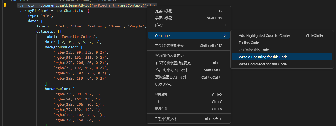Click the 'Favorite Colors' label string
Screen dimensions: 336x126
pyautogui.click(x=78, y=37)
